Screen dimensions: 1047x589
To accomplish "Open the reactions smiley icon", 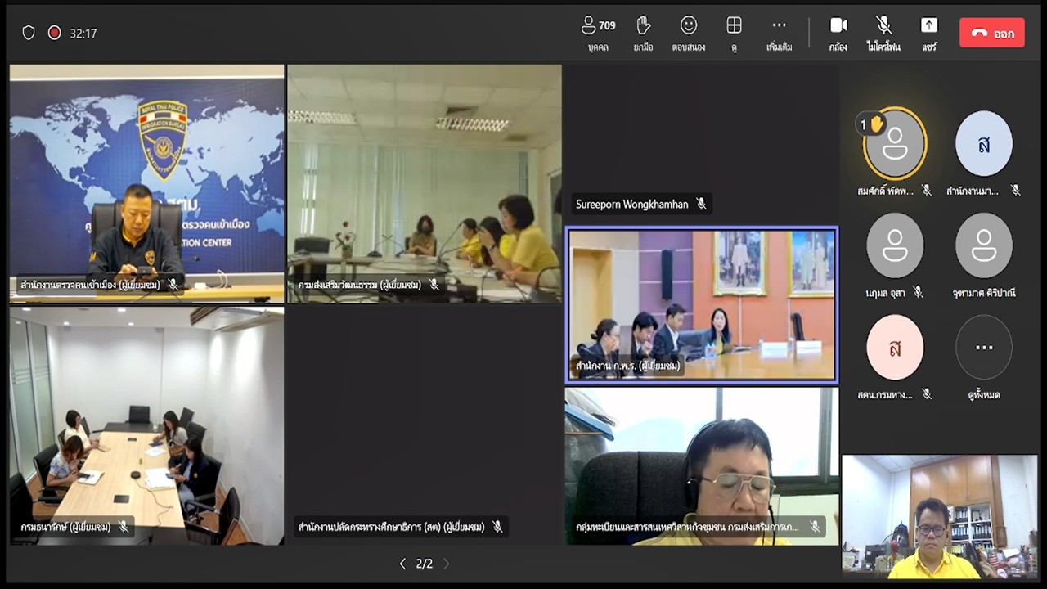I will point(689,34).
